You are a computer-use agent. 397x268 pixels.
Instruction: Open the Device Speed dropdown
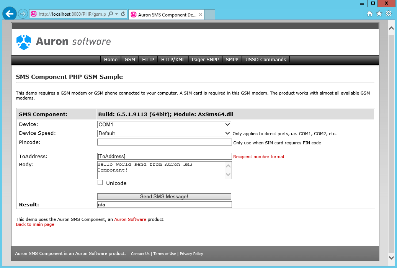pos(164,133)
